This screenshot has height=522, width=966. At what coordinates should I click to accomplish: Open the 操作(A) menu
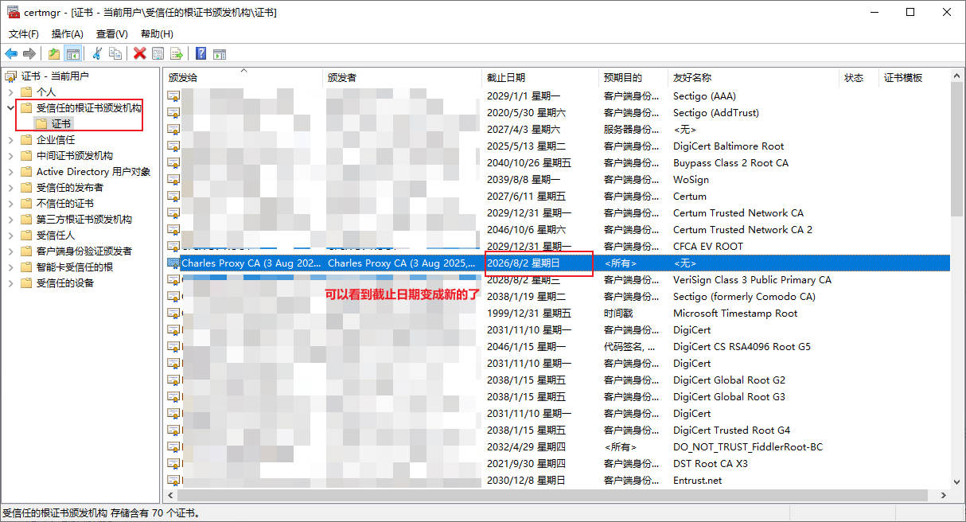68,34
